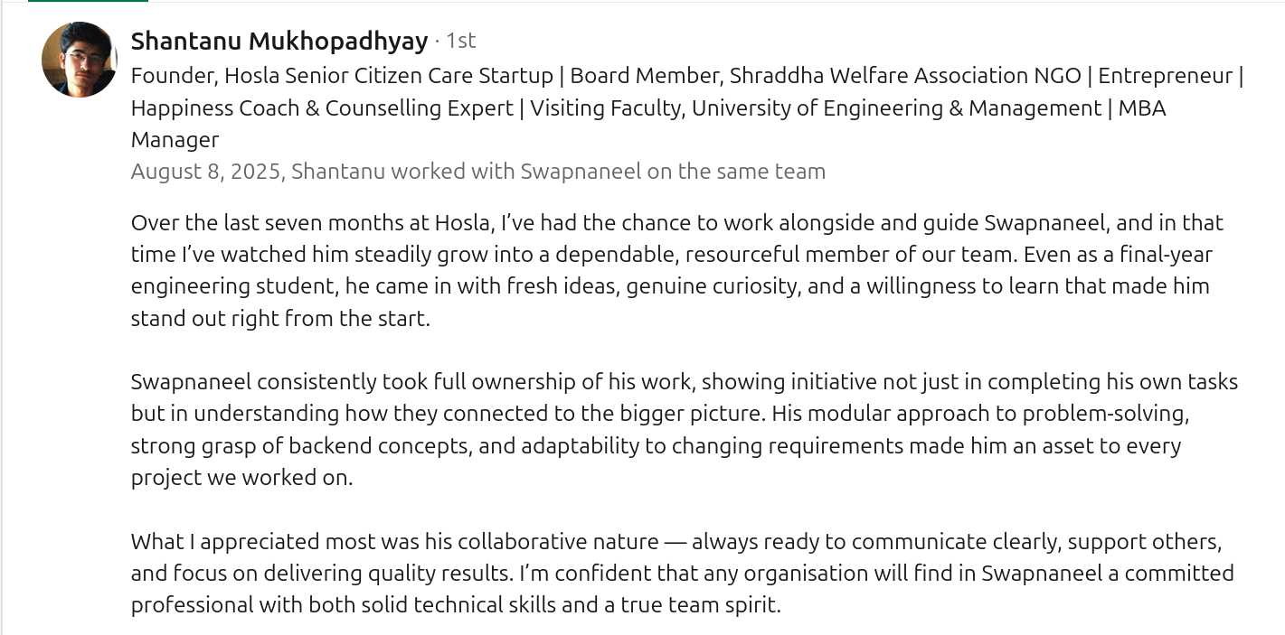Click the line starting 'What I appreciated most'
Image resolution: width=1285 pixels, height=635 pixels.
click(676, 542)
